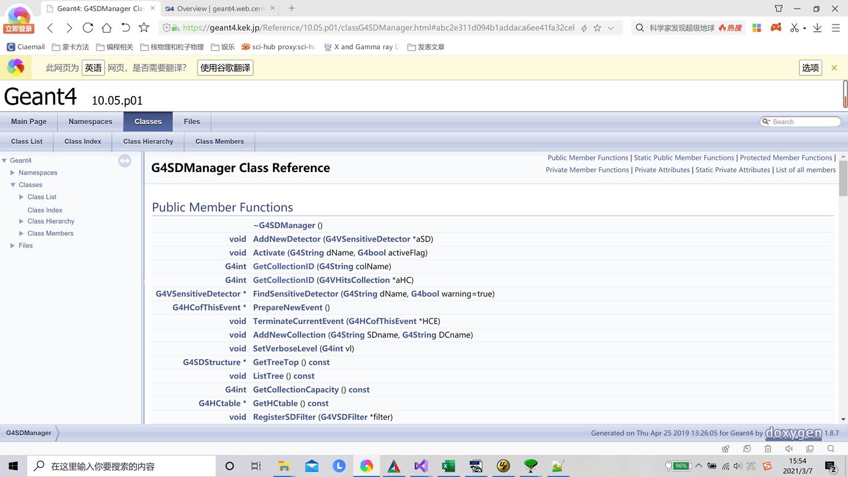Click the undo-close-tab arrow icon
The image size is (848, 477).
(x=125, y=28)
